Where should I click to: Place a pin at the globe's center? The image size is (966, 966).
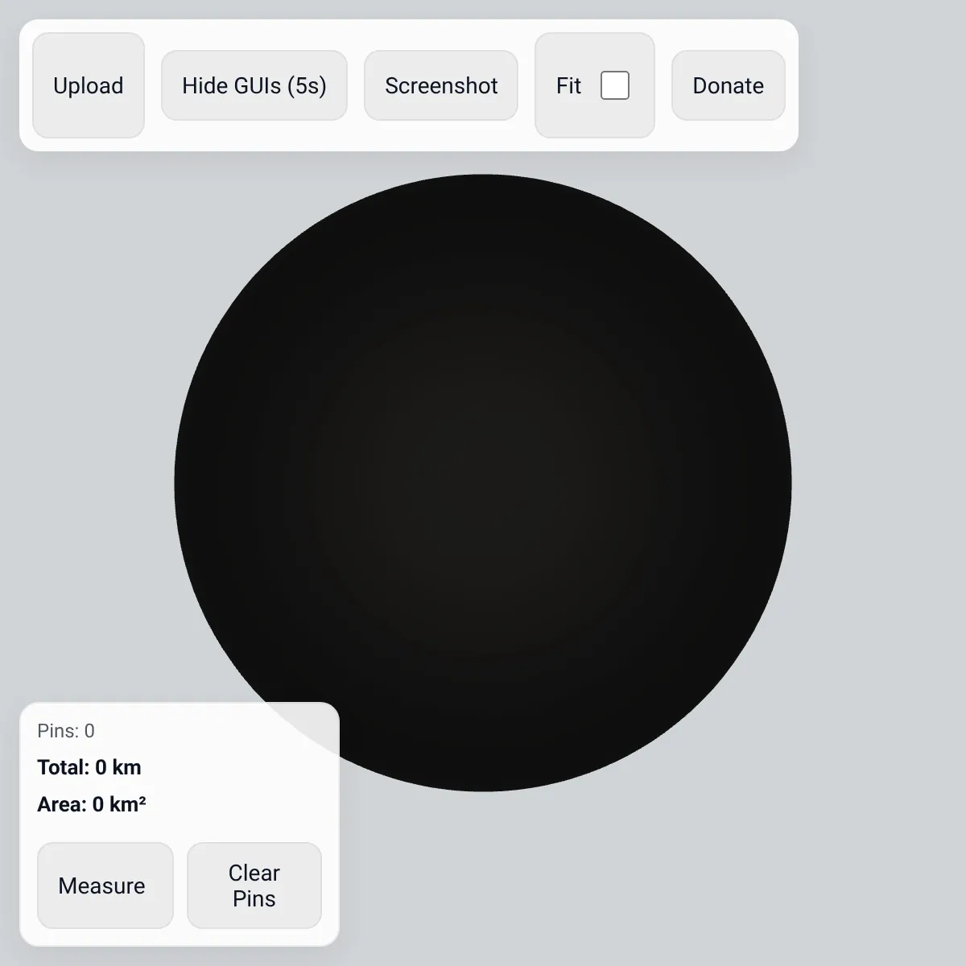click(x=483, y=483)
